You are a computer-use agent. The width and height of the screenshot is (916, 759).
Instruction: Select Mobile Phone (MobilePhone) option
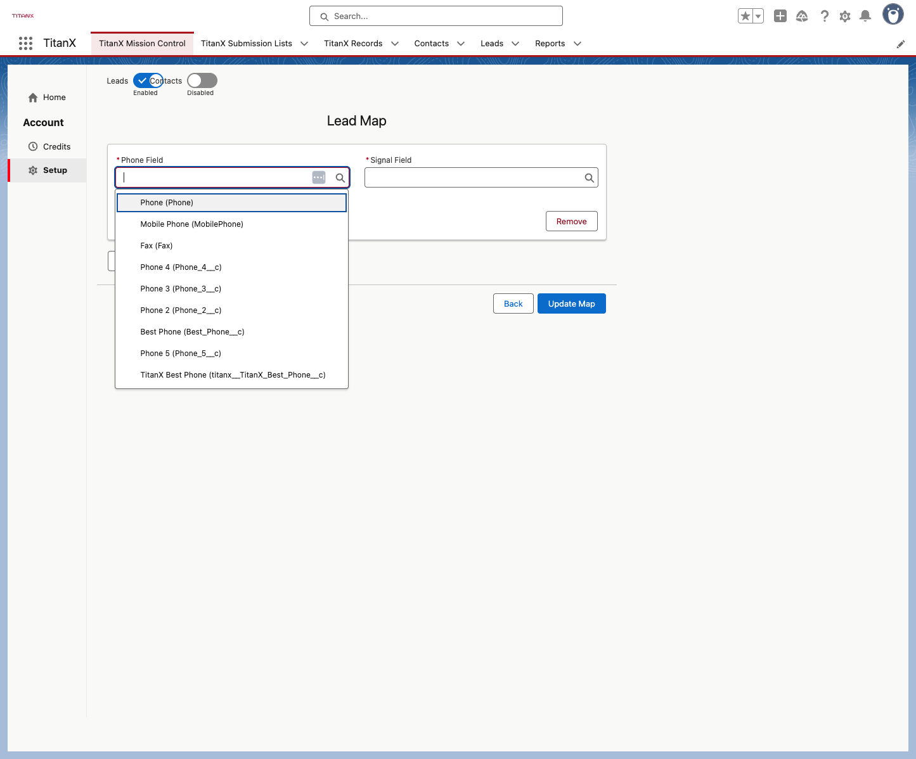point(231,224)
